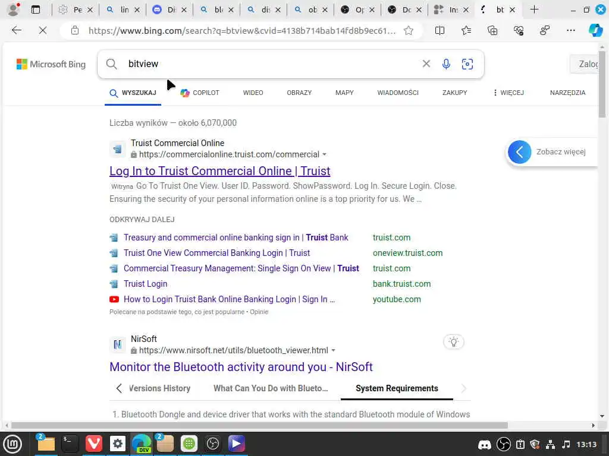Switch to the MAPY search tab
This screenshot has width=609, height=456.
[344, 93]
